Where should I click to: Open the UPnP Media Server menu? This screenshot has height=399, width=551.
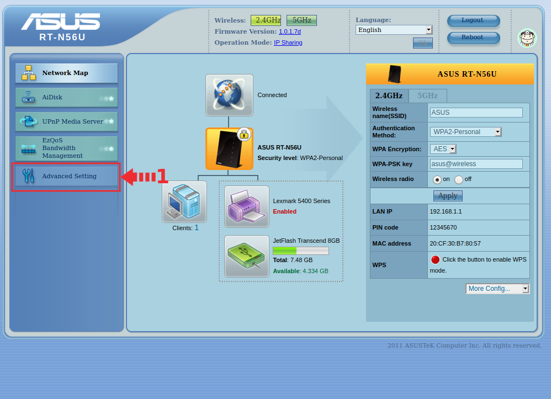[x=66, y=121]
